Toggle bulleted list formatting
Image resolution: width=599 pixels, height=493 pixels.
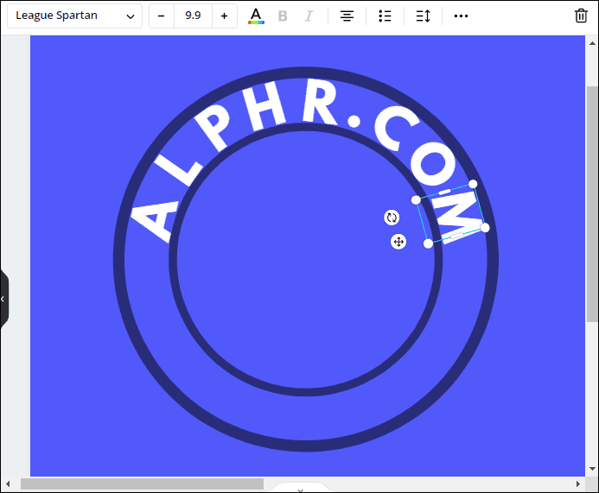pos(386,16)
